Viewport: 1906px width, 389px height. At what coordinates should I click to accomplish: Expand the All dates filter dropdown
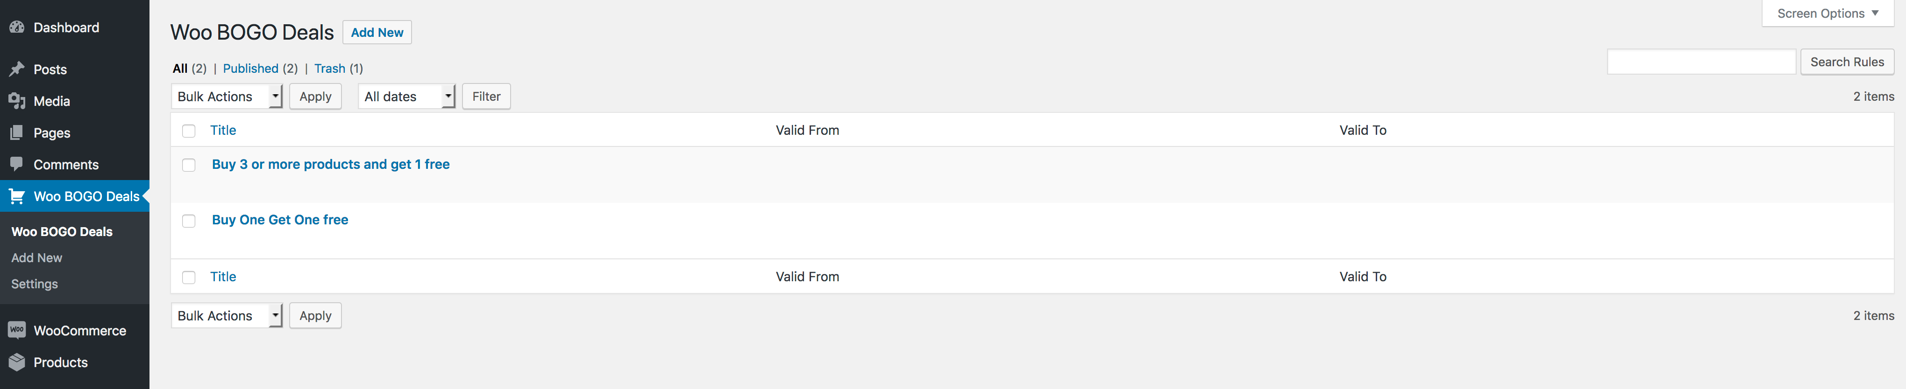[406, 97]
